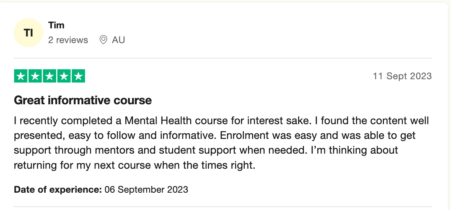Click the yellow "TI" avatar circle

click(x=28, y=33)
